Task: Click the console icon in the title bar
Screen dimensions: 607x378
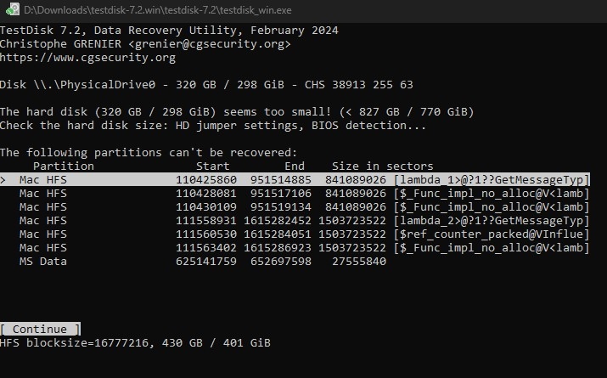Action: (11, 8)
